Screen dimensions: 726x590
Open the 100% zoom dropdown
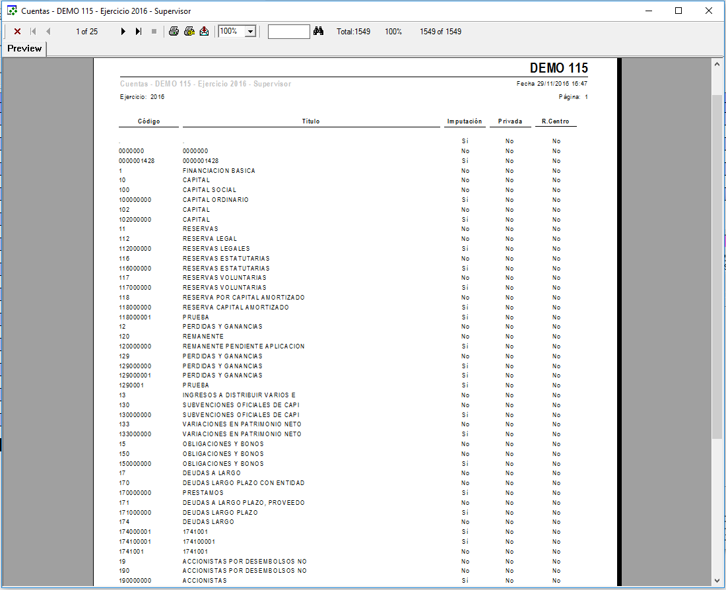coord(250,32)
